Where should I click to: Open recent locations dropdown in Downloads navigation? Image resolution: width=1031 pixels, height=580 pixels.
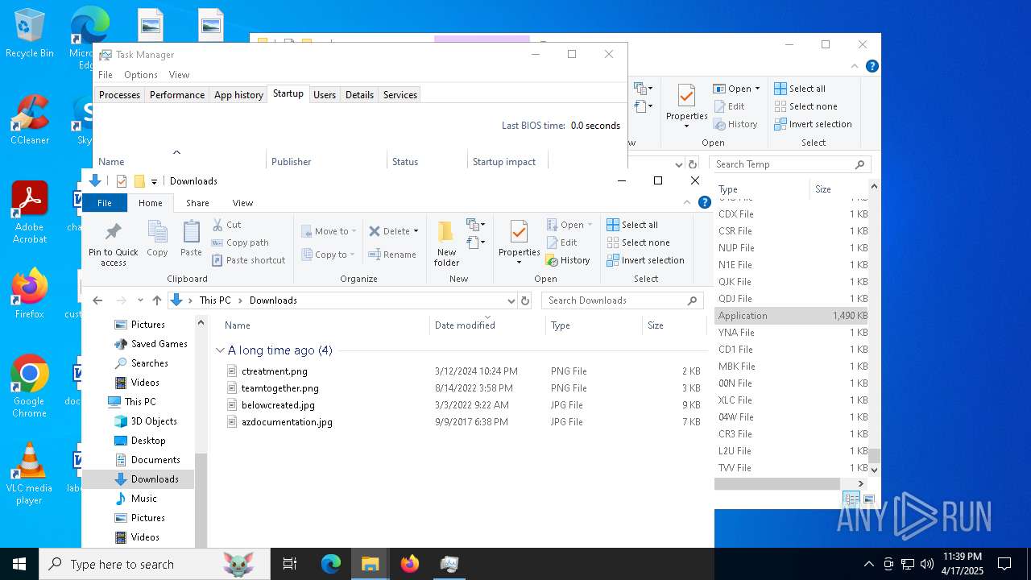tap(140, 300)
